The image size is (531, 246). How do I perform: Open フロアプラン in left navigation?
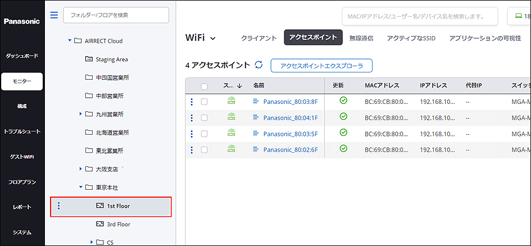(x=22, y=182)
